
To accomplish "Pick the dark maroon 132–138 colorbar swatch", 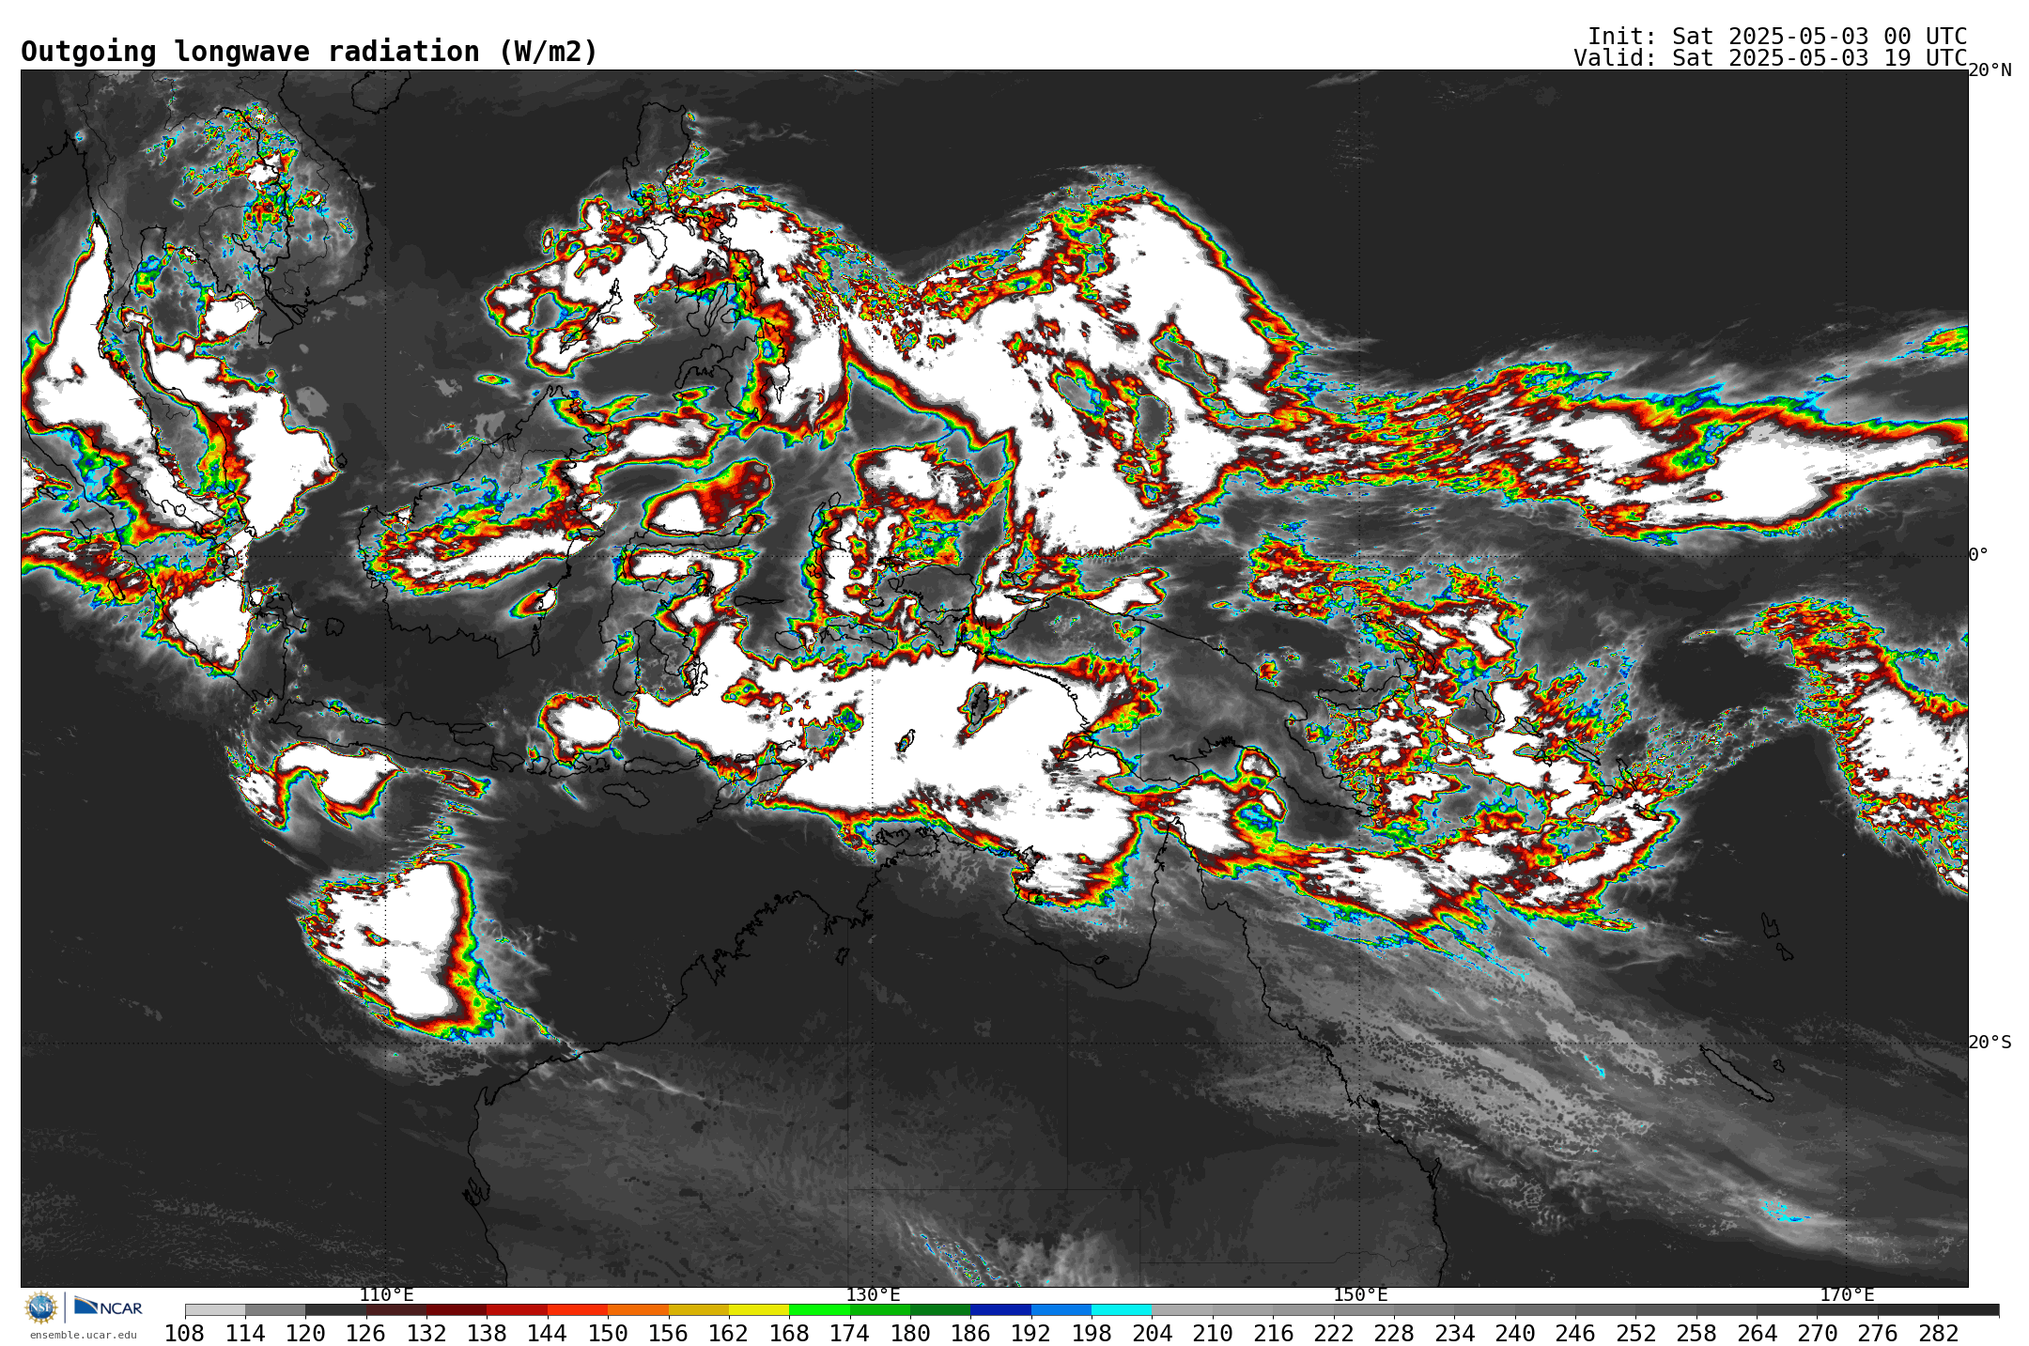I will click(457, 1310).
